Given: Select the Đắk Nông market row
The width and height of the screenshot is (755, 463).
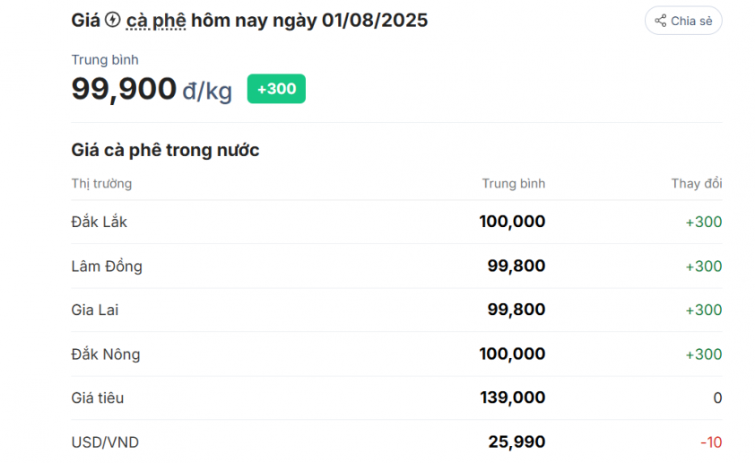Looking at the screenshot, I should (396, 354).
